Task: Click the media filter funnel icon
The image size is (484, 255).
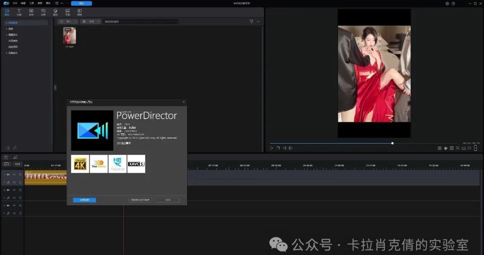Action: [x=251, y=21]
